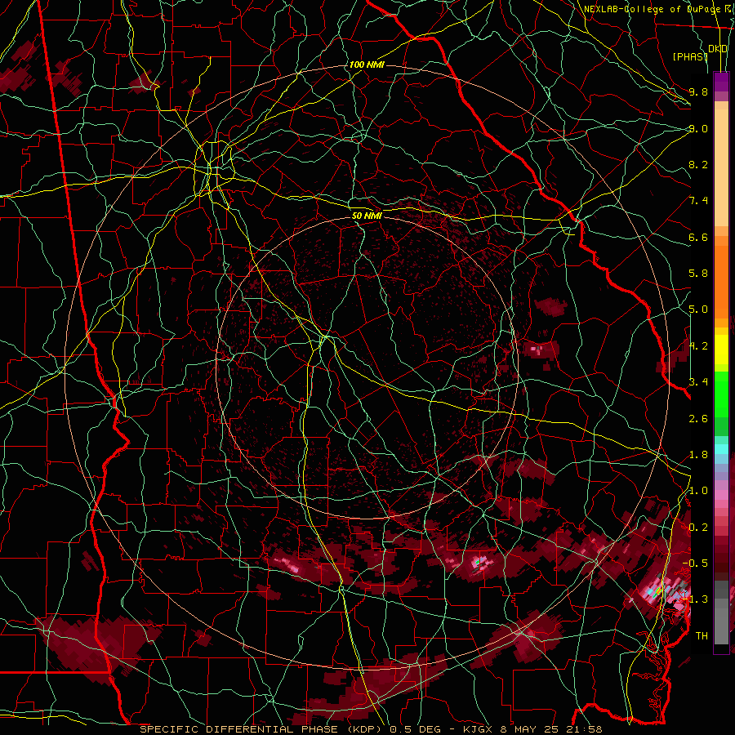The height and width of the screenshot is (735, 735).
Task: Click the 6.6 value on the KDP scale
Action: [x=698, y=237]
